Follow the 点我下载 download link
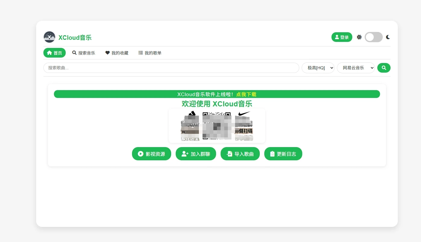 tap(246, 94)
